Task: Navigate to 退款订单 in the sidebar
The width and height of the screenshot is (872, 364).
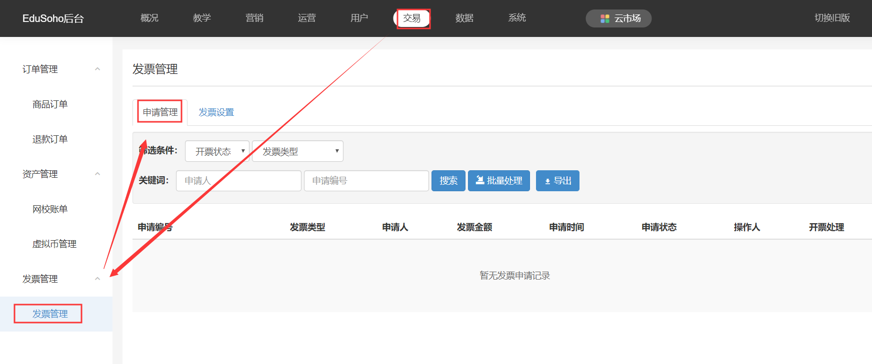Action: coord(50,139)
